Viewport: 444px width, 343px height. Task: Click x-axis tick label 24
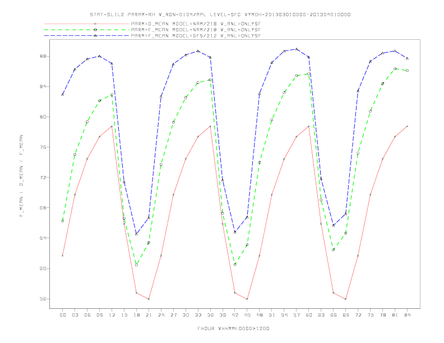coord(161,315)
